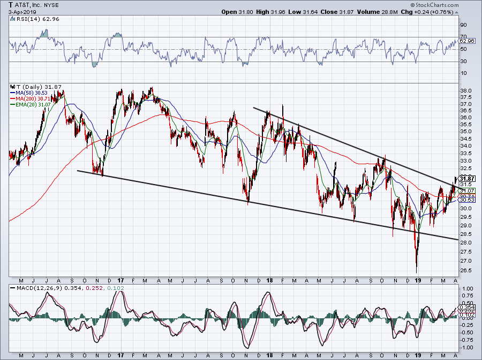Select the green EMA(20) line swatch
Screen dimensions: 482x360
[x=13, y=105]
